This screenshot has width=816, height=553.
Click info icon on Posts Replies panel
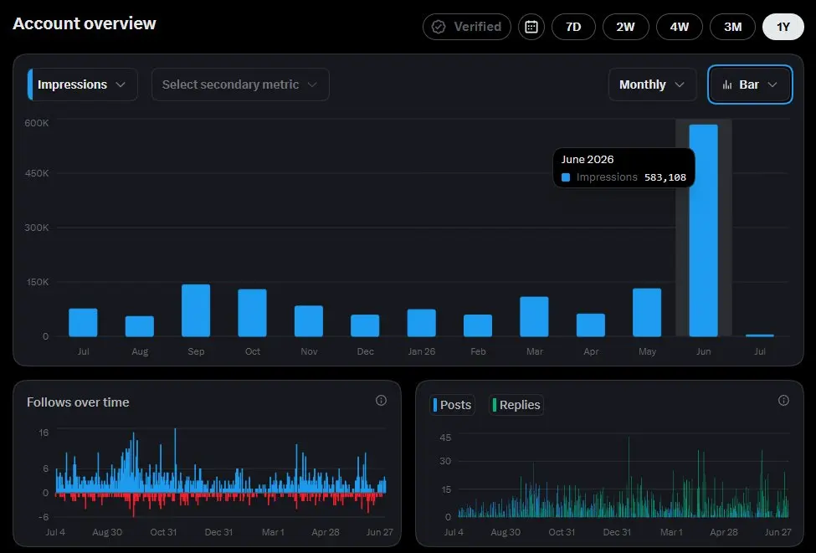coord(783,400)
